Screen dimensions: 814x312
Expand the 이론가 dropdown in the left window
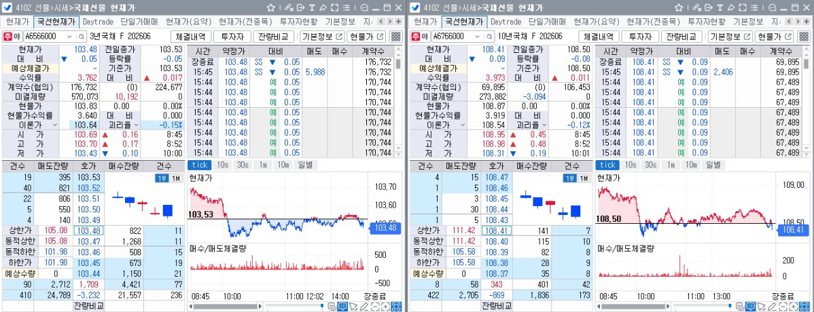[54, 125]
